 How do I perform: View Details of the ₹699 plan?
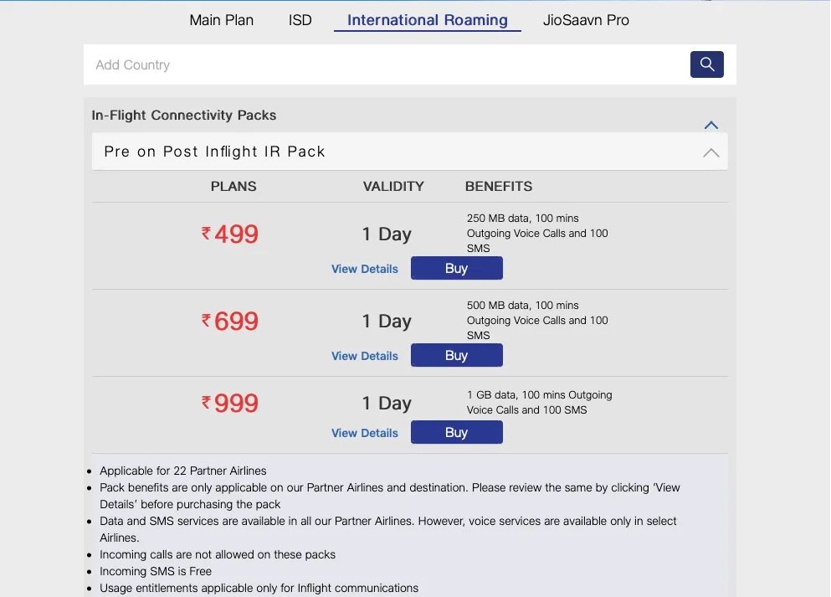point(365,356)
